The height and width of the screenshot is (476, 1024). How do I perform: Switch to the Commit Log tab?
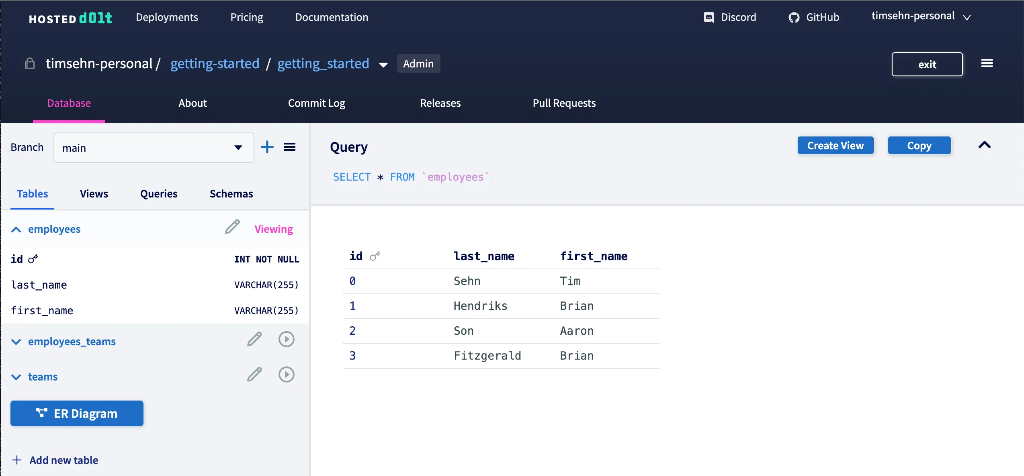coord(316,103)
